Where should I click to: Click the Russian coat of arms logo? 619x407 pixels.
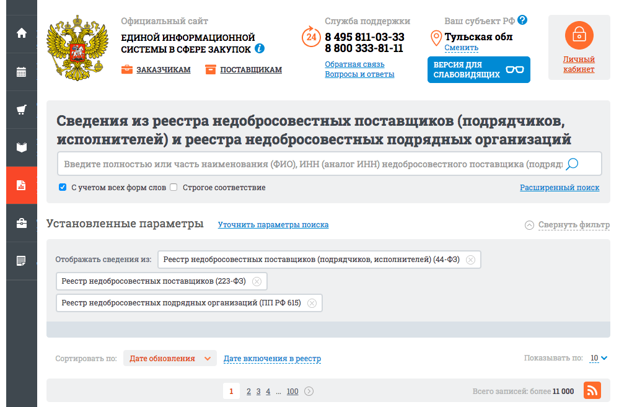77,47
